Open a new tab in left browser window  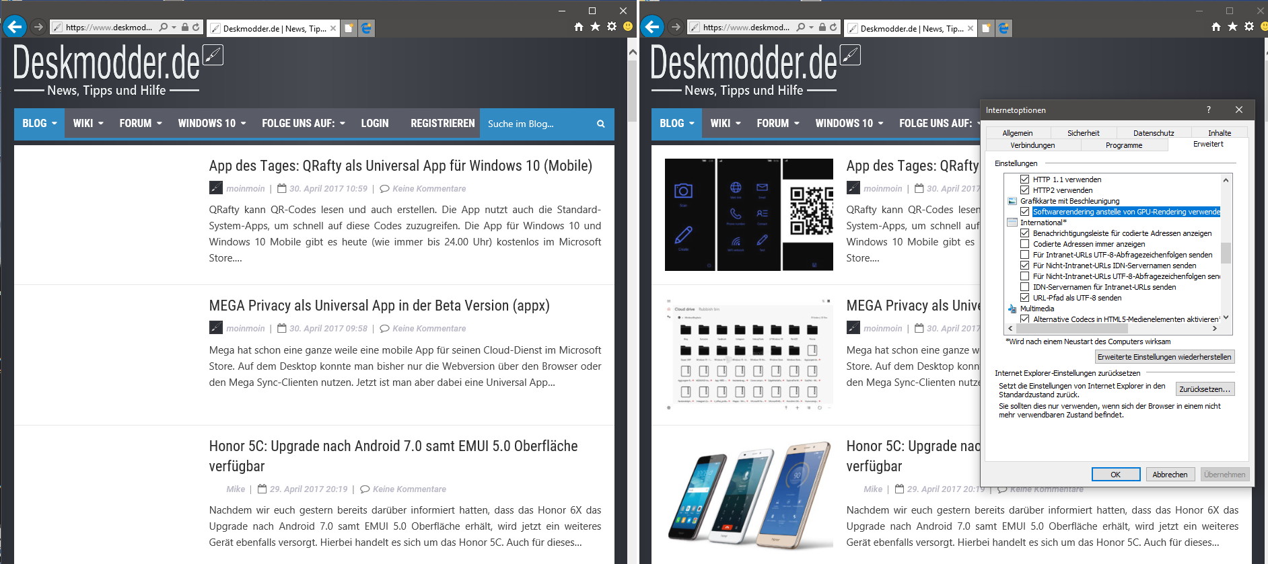[x=349, y=28]
